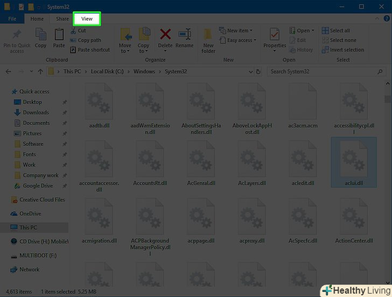Open the View ribbon tab
This screenshot has height=297, width=392.
tap(87, 19)
